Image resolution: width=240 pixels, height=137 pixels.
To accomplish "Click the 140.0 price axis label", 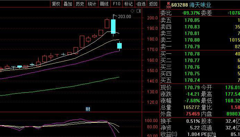I will [x=153, y=81].
